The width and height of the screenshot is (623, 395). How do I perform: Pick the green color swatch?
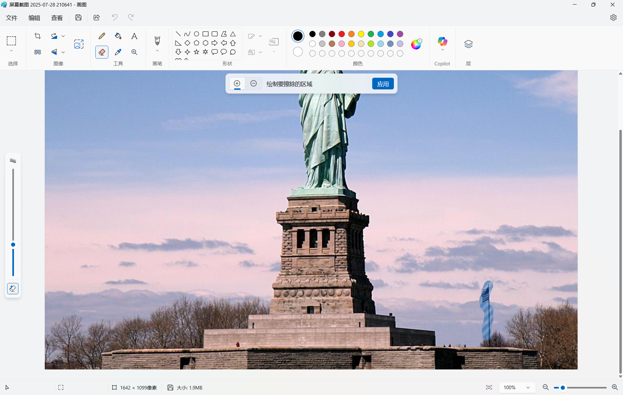[371, 34]
